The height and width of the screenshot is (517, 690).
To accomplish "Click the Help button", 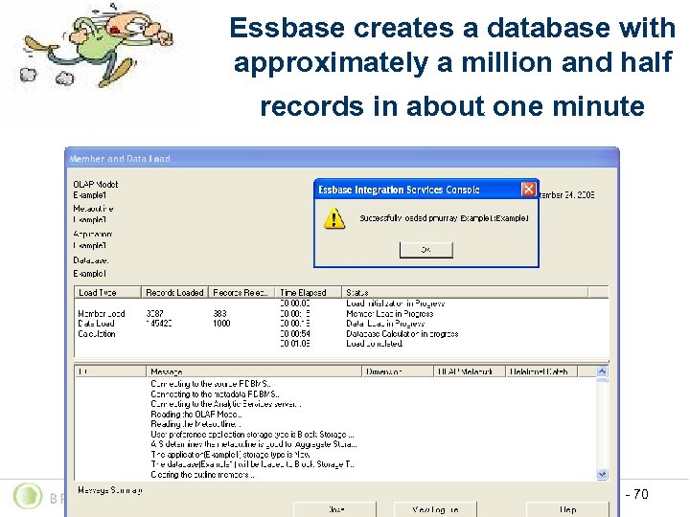I will [x=567, y=509].
